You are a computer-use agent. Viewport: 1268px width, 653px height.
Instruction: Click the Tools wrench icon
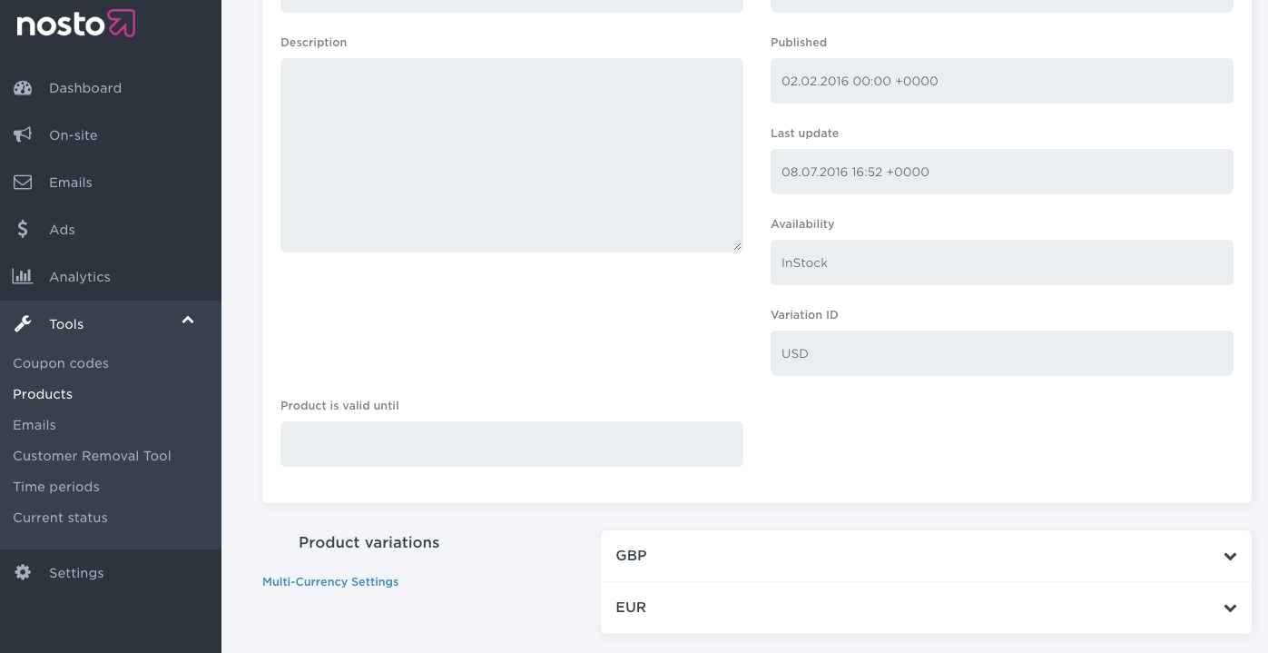[23, 324]
